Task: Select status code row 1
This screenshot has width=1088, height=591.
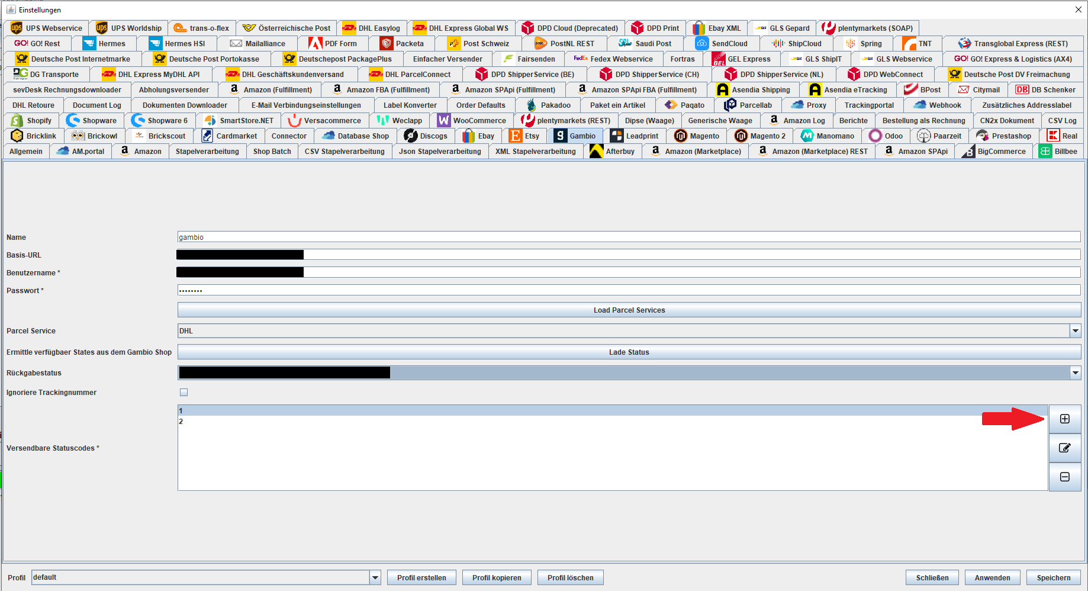Action: point(613,410)
